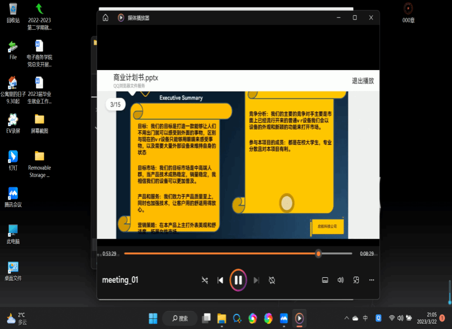
Task: Expand the more options ellipsis menu
Action: click(371, 280)
